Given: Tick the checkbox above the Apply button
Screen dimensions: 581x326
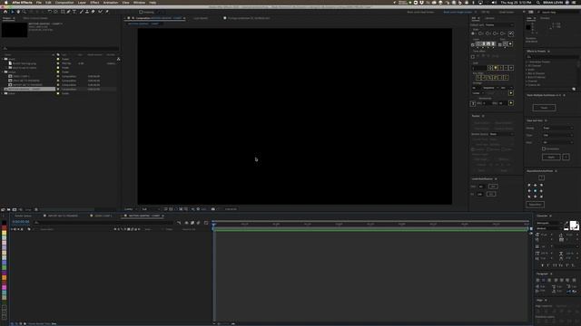Looking at the screenshot, I should click(544, 149).
